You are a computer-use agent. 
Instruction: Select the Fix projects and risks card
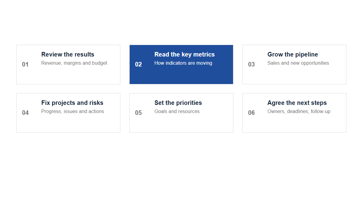point(68,113)
